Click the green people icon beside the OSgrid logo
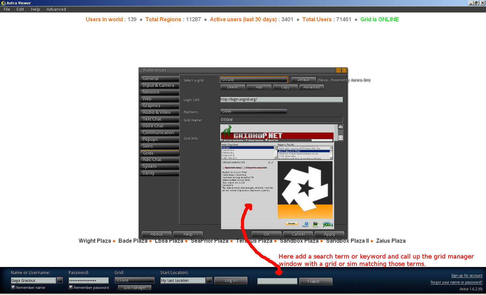 [316, 224]
